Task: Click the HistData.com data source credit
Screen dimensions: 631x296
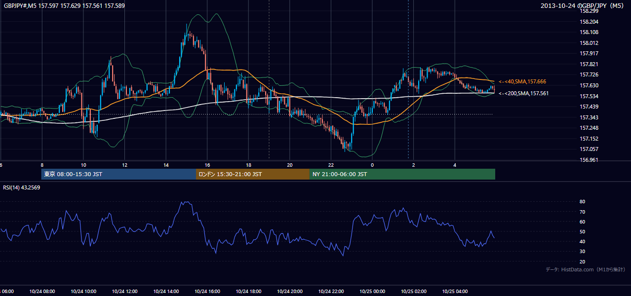Action: pyautogui.click(x=586, y=269)
